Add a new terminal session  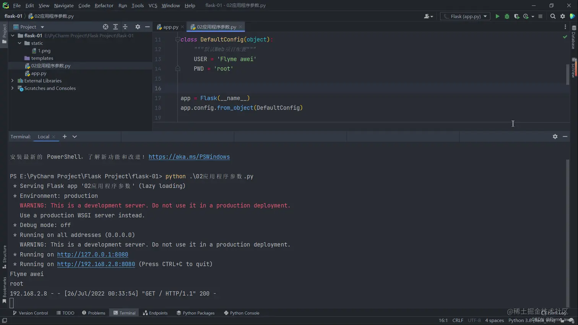coord(65,136)
